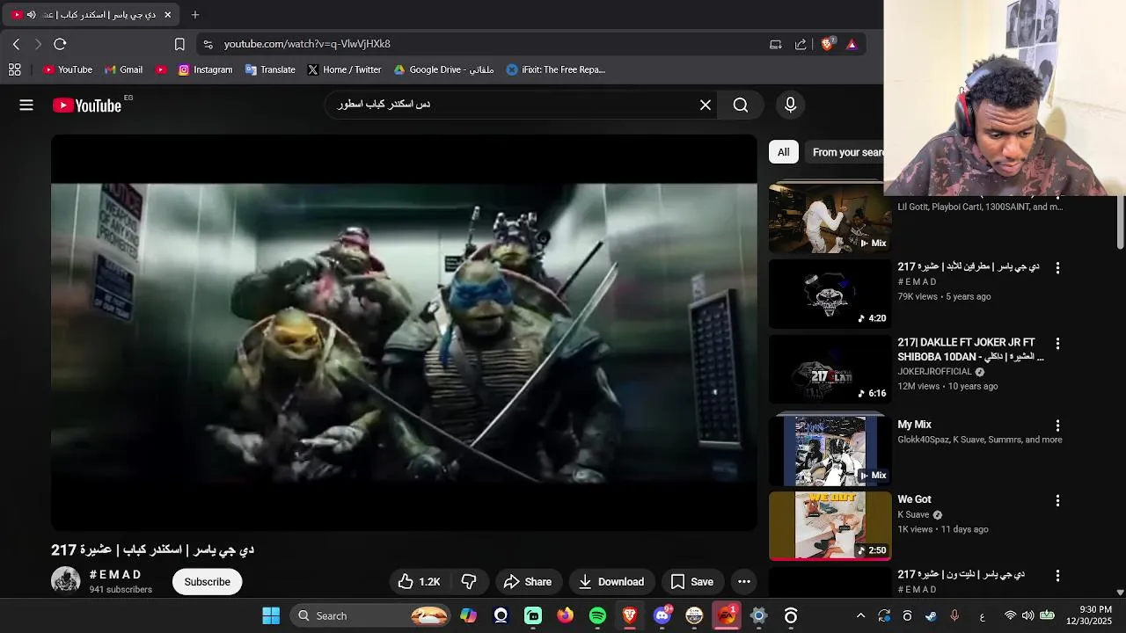Open the My Mix thumbnail

tap(830, 451)
